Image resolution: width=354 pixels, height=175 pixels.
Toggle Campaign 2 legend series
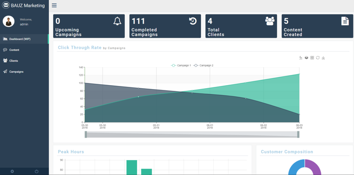pos(203,65)
